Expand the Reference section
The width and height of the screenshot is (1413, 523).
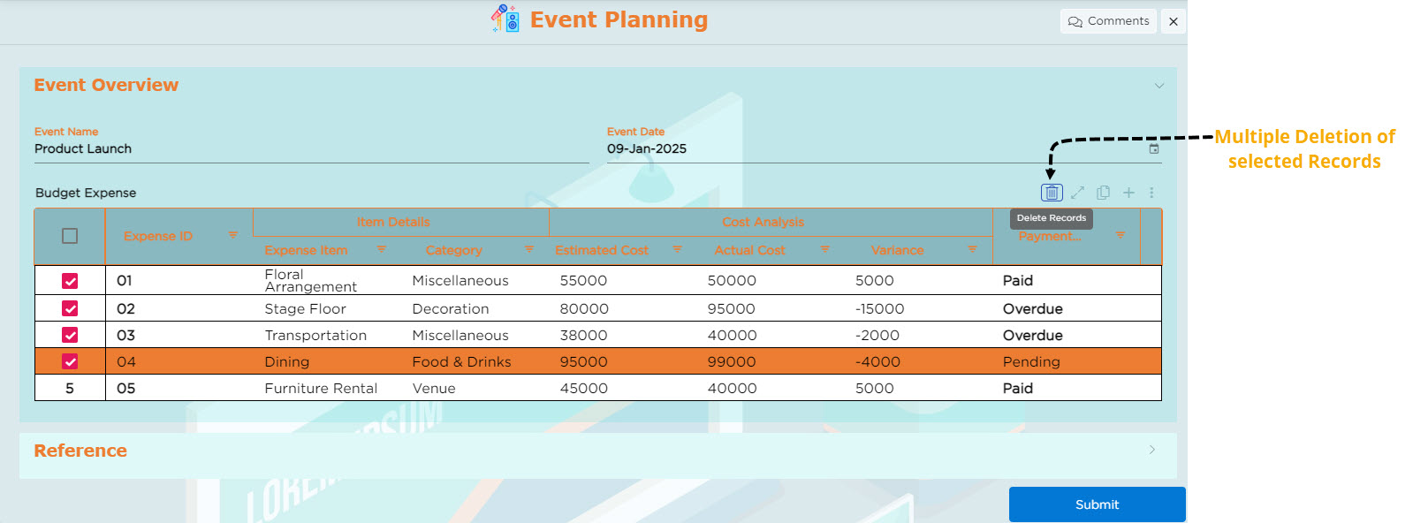click(1151, 450)
